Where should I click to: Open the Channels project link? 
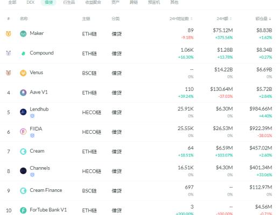[x=40, y=168]
